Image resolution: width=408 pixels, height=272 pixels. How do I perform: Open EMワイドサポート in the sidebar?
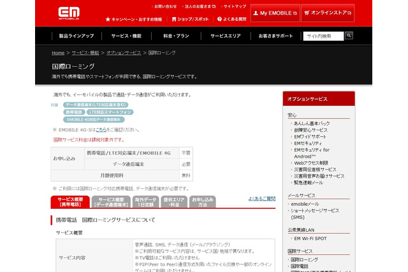(x=310, y=137)
